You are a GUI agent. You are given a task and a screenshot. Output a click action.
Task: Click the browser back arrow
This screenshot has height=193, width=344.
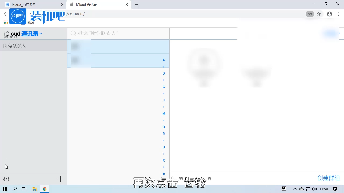click(x=5, y=14)
